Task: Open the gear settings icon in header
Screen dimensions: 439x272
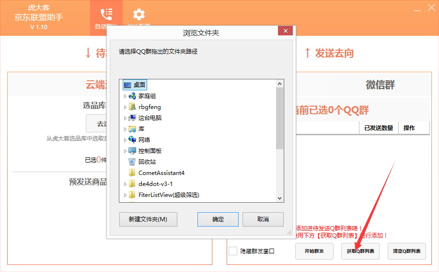Action: (x=139, y=14)
